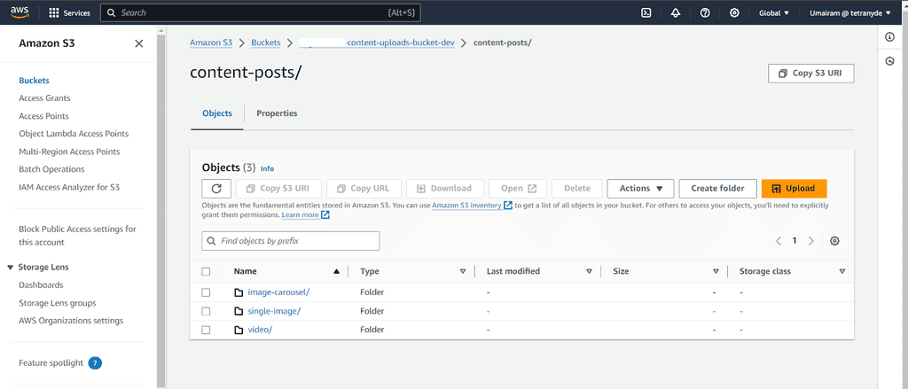Click Copy S3 URI button at top right

[x=810, y=74]
